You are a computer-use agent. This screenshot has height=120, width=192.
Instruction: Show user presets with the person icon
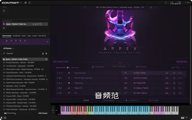pos(43,54)
